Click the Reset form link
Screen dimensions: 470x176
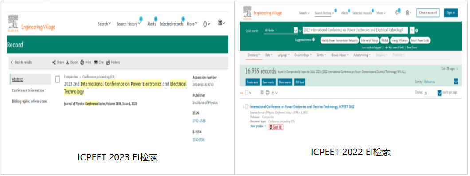pos(411,47)
